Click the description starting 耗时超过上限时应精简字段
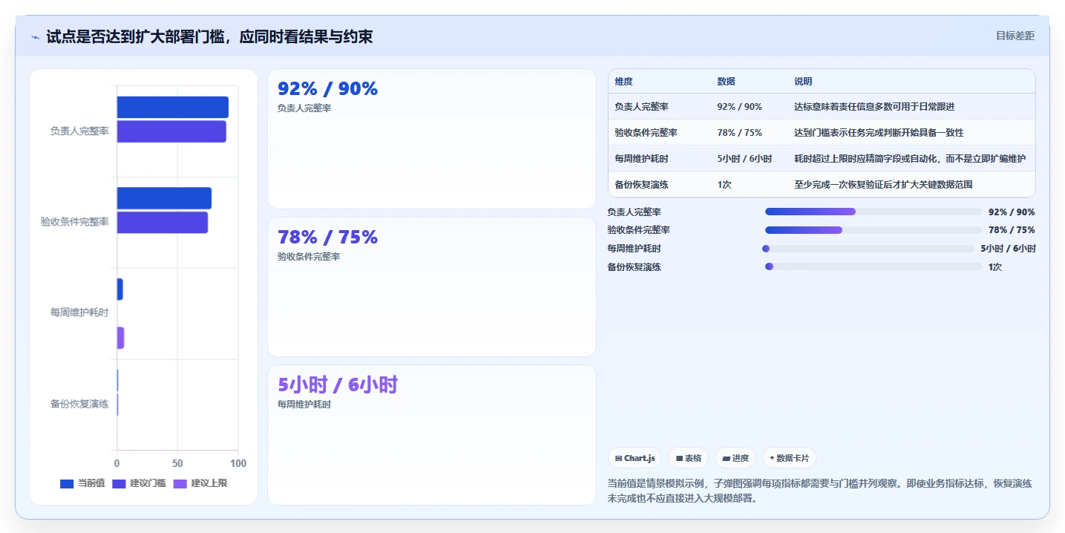Image resolution: width=1065 pixels, height=533 pixels. [x=911, y=158]
